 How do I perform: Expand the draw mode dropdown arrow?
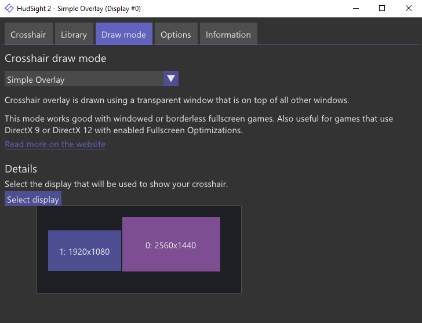point(170,79)
